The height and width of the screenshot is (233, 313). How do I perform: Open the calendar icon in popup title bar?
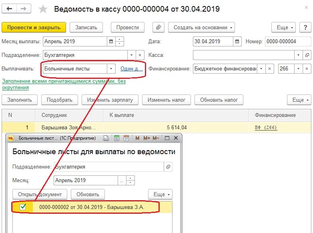[x=126, y=138]
